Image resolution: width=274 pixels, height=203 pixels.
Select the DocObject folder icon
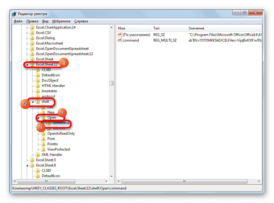(x=38, y=80)
